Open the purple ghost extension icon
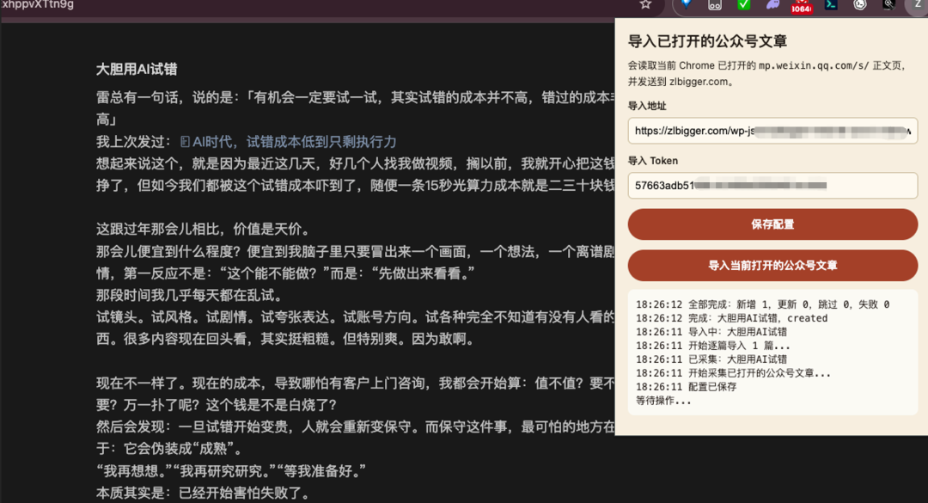928x503 pixels. 772,5
